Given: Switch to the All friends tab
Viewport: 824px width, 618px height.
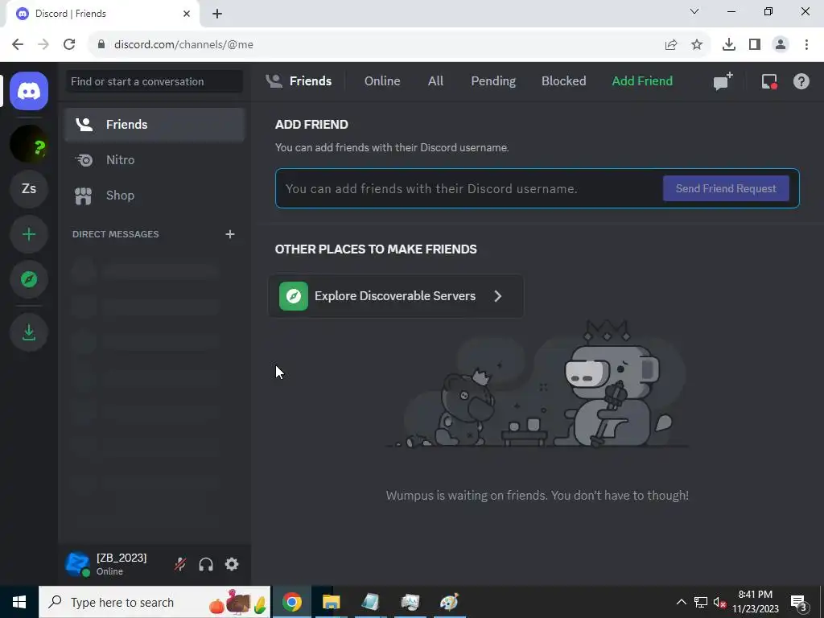Looking at the screenshot, I should (x=435, y=81).
